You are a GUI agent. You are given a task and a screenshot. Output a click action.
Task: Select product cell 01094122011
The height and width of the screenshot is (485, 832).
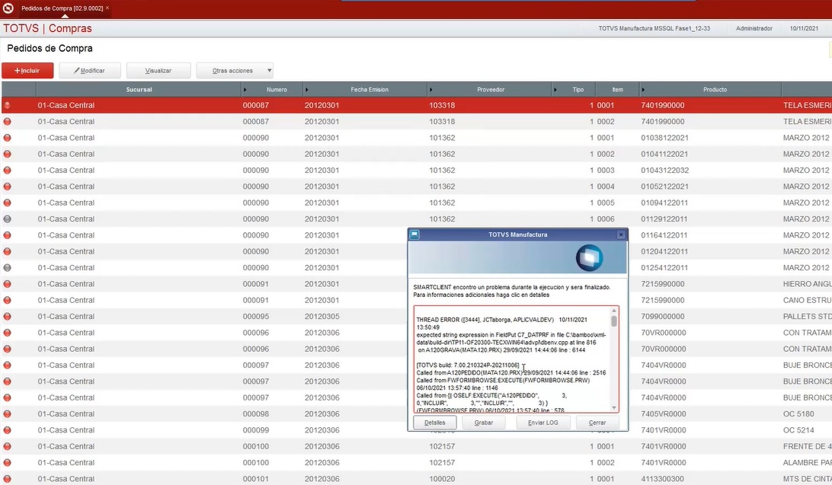(665, 203)
